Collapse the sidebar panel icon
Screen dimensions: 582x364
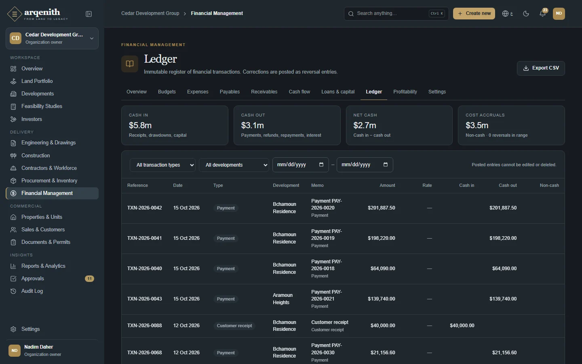[x=89, y=14]
